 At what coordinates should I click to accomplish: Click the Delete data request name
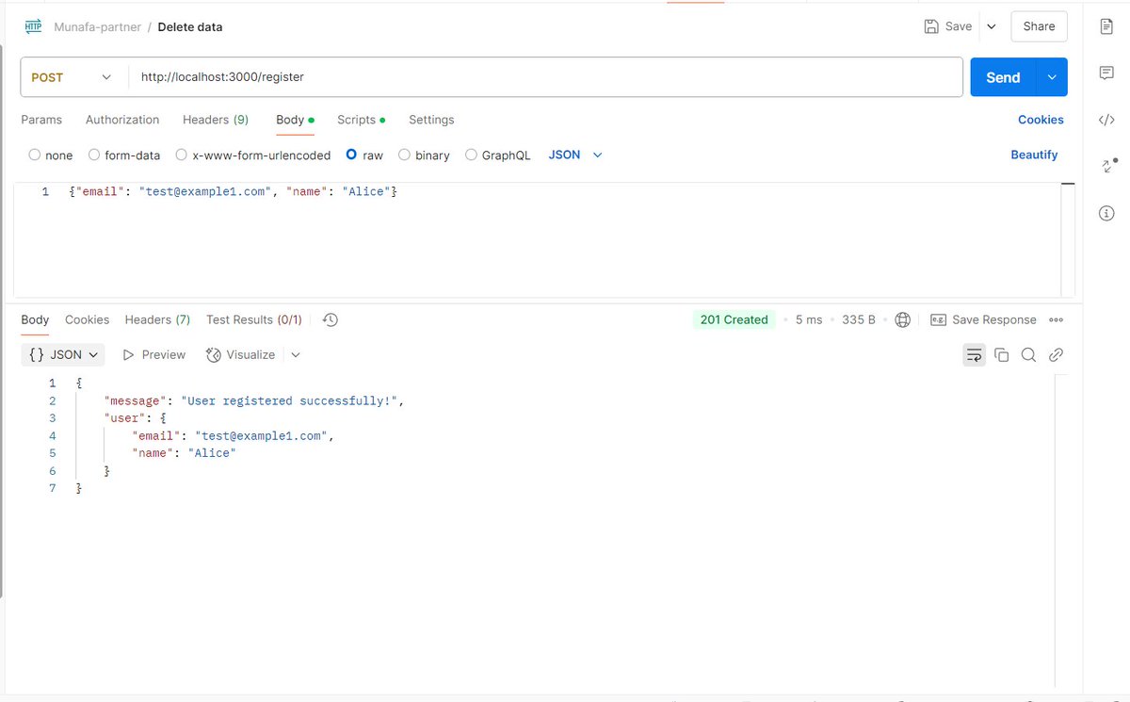click(190, 26)
